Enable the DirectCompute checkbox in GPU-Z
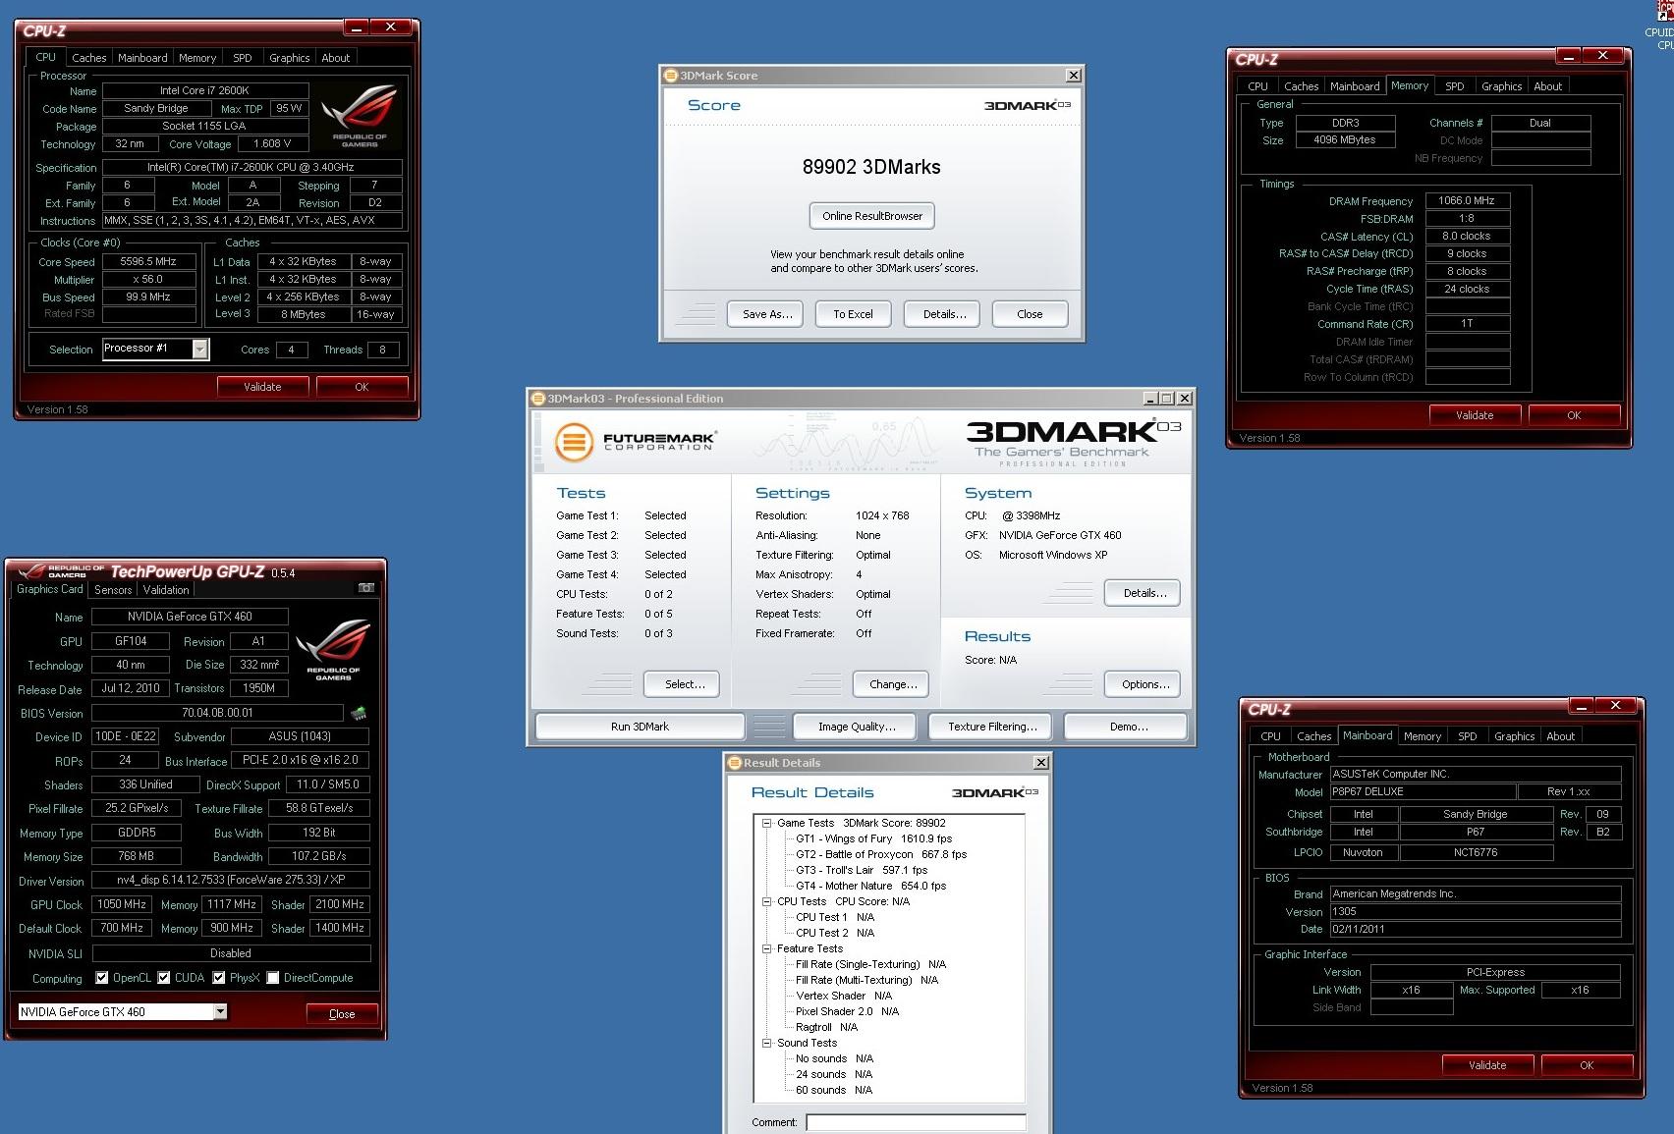Viewport: 1674px width, 1134px height. (273, 978)
